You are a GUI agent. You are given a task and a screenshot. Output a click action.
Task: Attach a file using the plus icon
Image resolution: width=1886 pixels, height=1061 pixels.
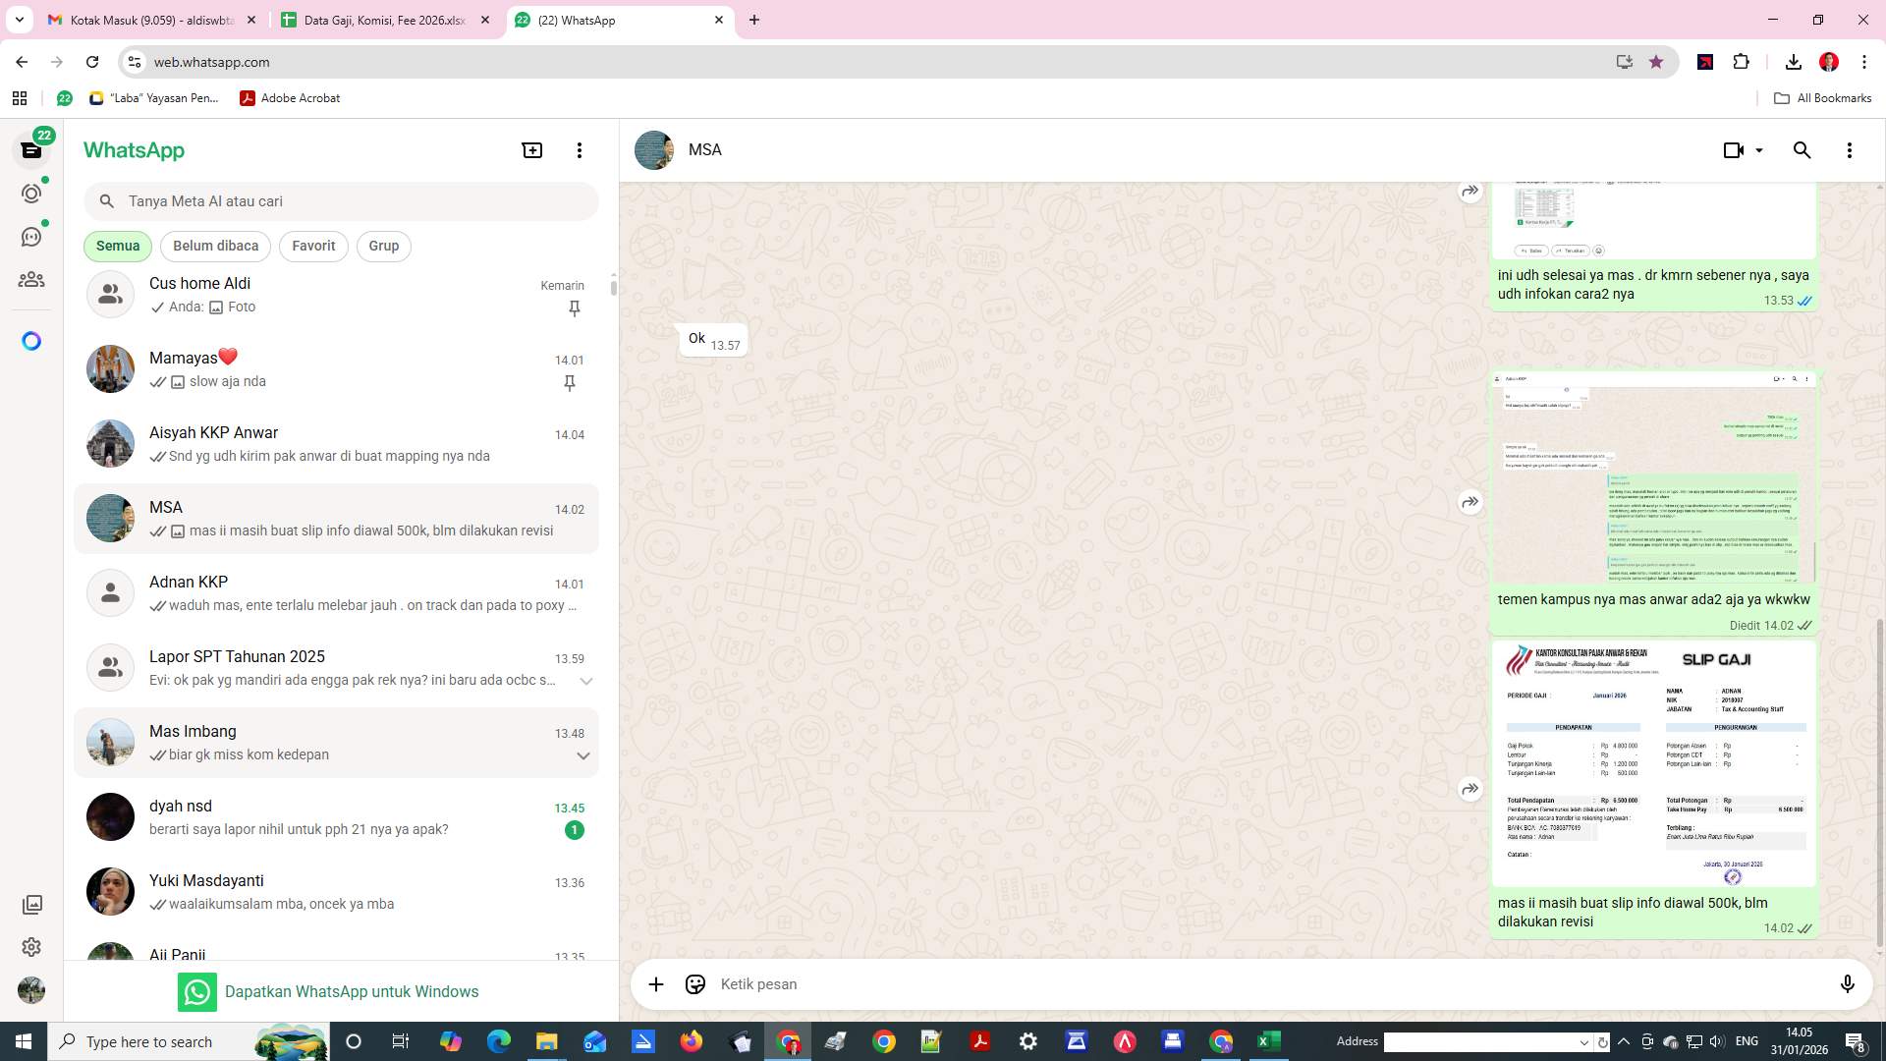pyautogui.click(x=655, y=983)
